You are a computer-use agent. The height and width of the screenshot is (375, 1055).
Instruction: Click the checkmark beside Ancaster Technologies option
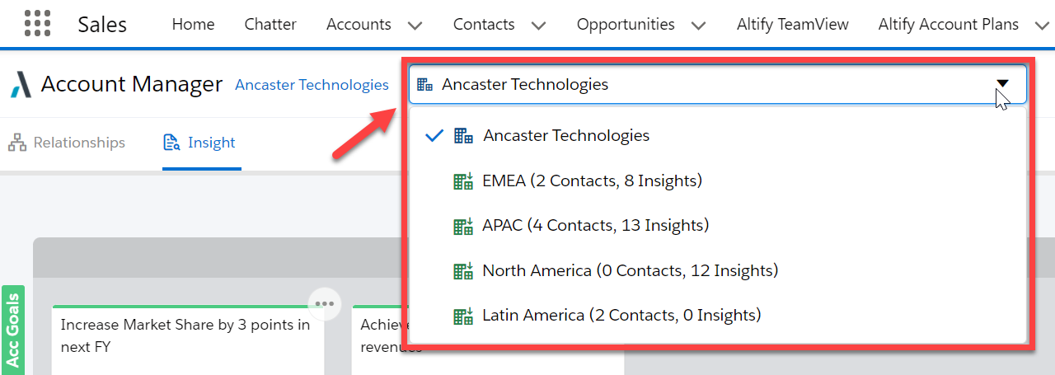click(x=434, y=136)
